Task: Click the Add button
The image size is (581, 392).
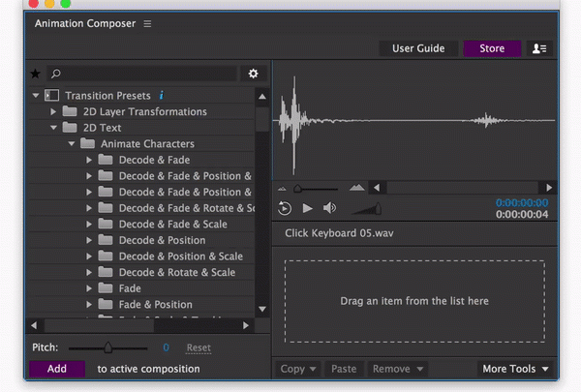Action: pos(57,369)
